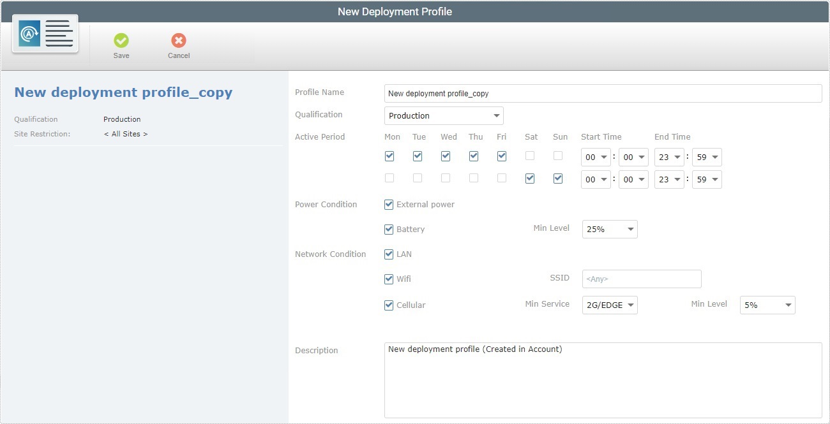Click the SSID field showing Any

point(641,279)
